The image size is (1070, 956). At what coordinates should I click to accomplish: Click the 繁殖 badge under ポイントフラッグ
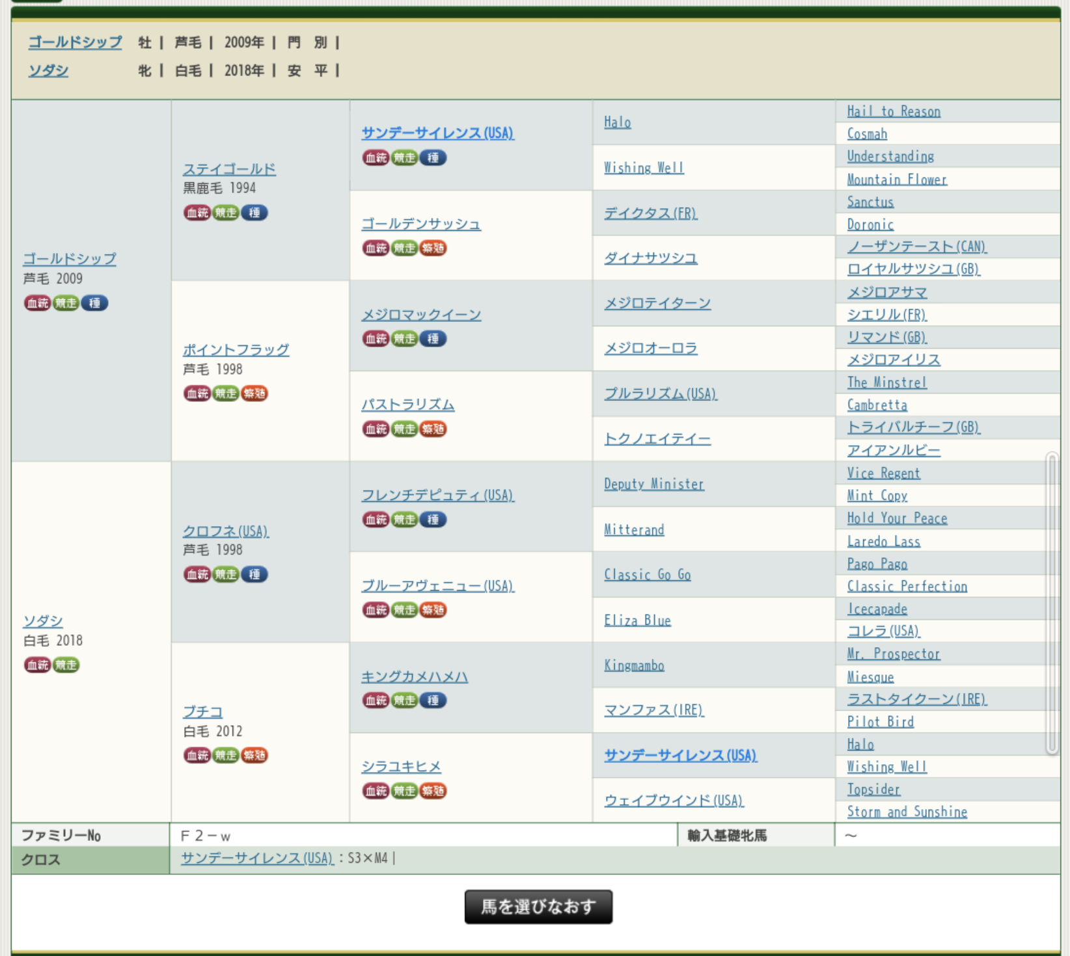tap(254, 393)
